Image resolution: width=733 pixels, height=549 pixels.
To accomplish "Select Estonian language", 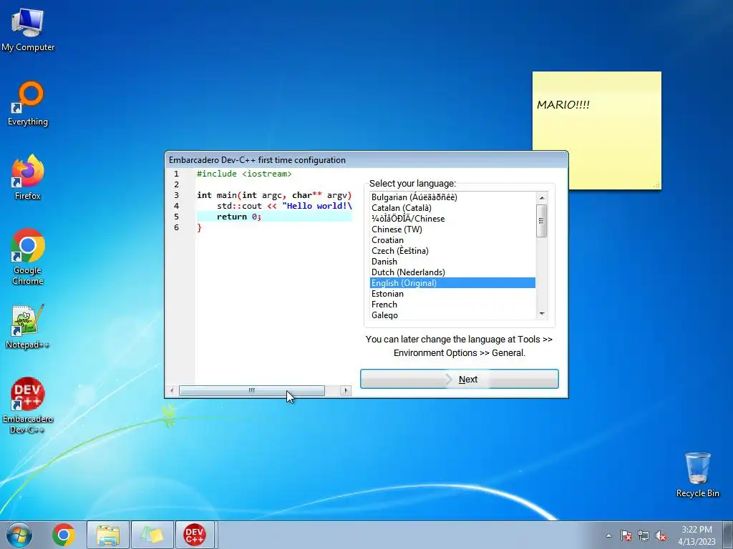I will pos(452,294).
